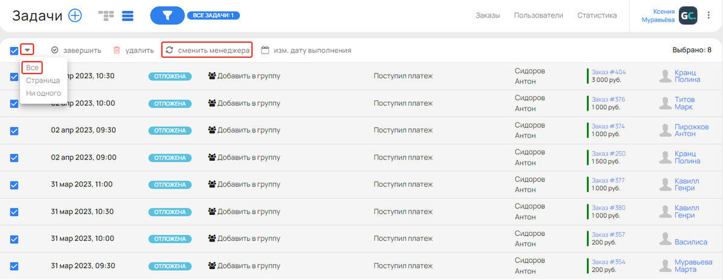The image size is (723, 280).
Task: Open the Заказ #357 link
Action: pos(609,234)
